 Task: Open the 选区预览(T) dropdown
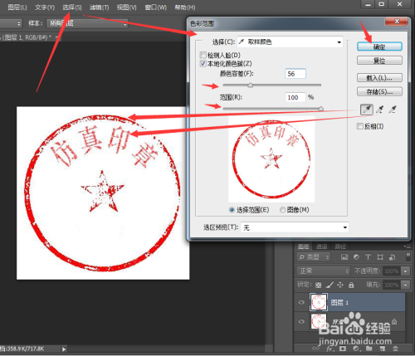[295, 227]
